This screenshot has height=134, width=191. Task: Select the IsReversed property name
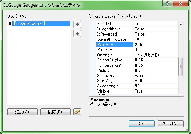(x=107, y=34)
